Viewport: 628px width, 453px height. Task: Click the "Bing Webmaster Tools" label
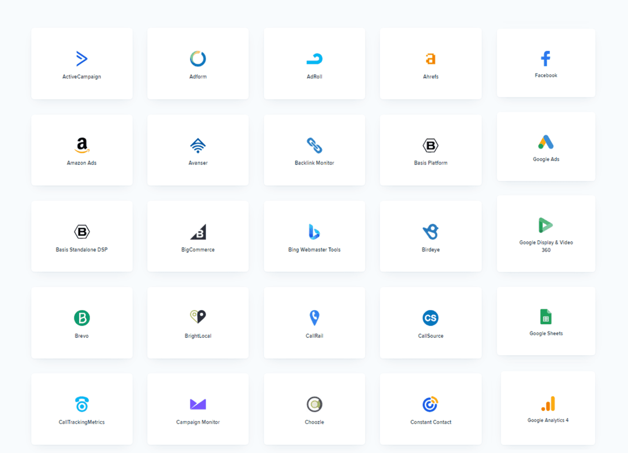point(315,250)
